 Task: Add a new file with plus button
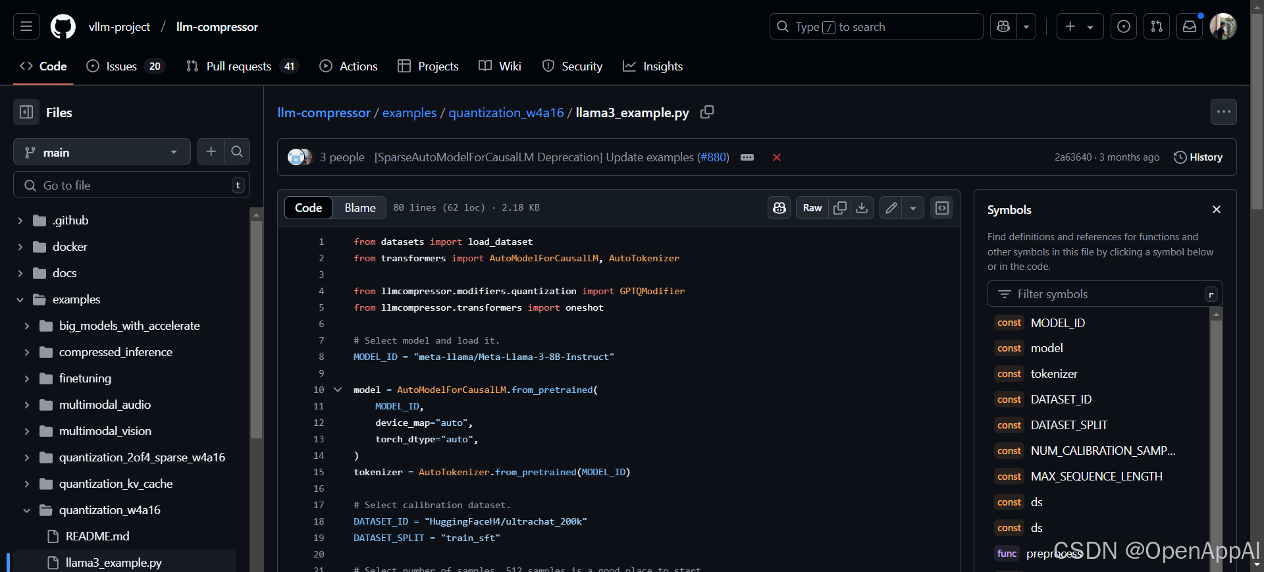click(211, 152)
